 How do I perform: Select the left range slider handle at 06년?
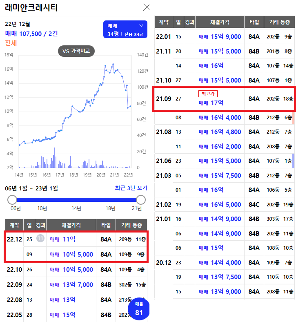coord(12,199)
